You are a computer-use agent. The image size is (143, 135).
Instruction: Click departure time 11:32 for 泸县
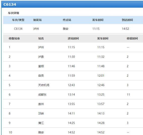point(101,57)
